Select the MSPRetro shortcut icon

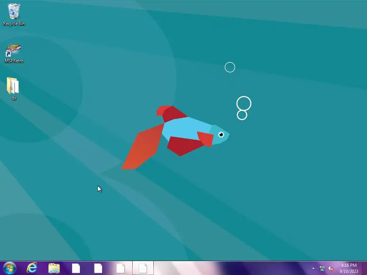pyautogui.click(x=13, y=50)
